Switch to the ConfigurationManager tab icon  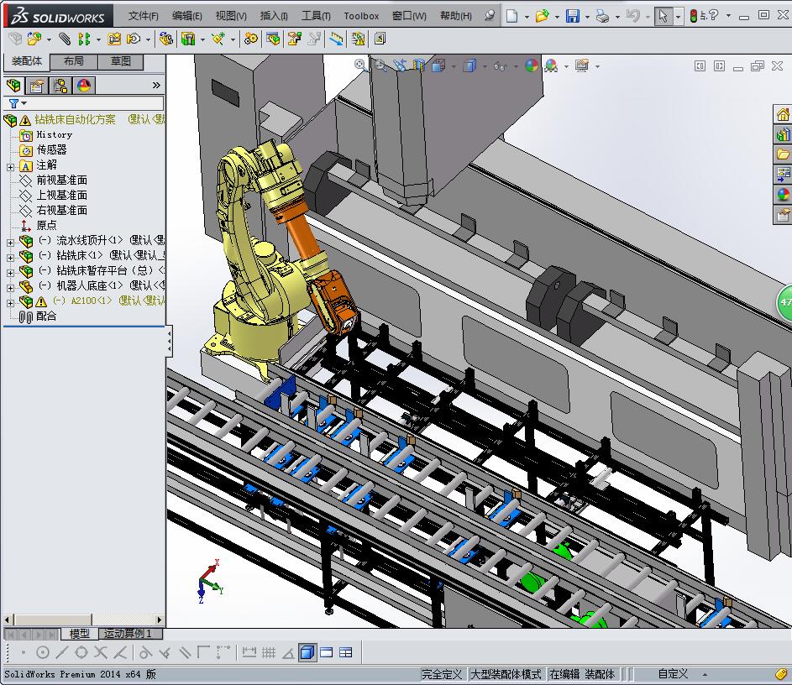[60, 86]
